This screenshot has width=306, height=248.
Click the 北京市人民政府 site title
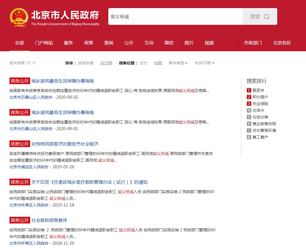(65, 15)
